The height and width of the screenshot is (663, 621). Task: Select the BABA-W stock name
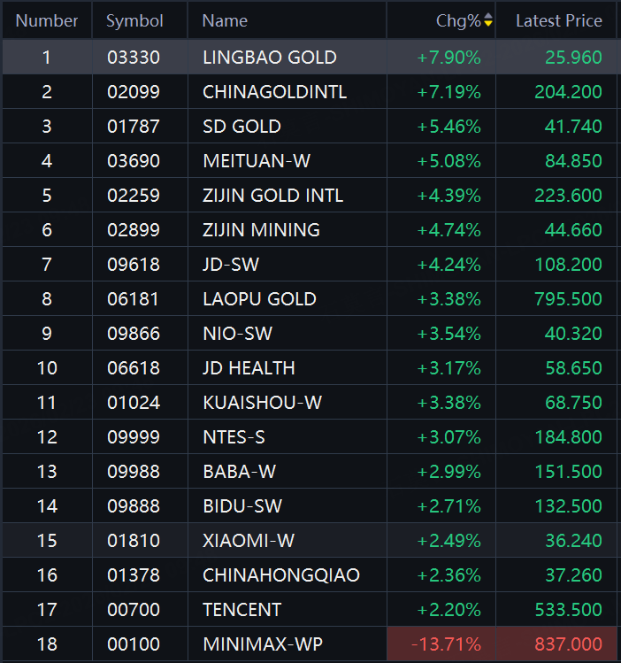[239, 472]
